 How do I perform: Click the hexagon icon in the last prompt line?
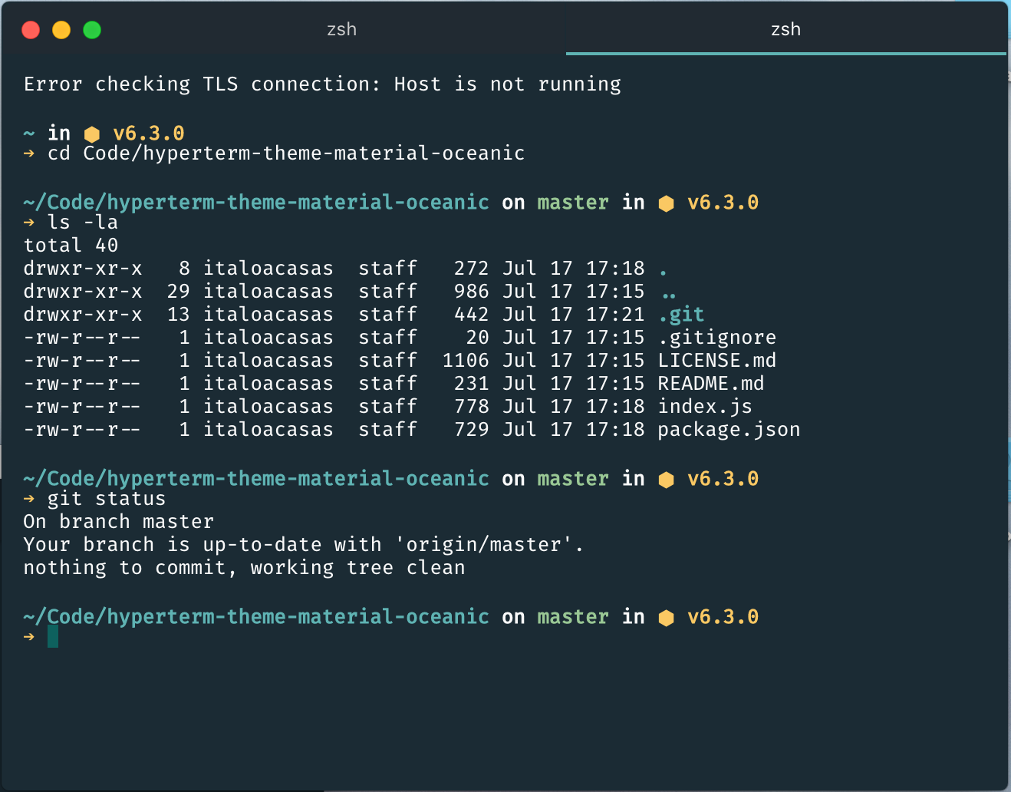666,618
